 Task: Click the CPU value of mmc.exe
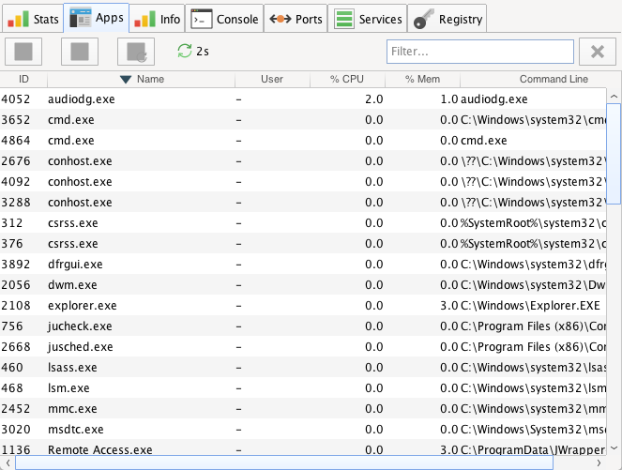[x=373, y=408]
